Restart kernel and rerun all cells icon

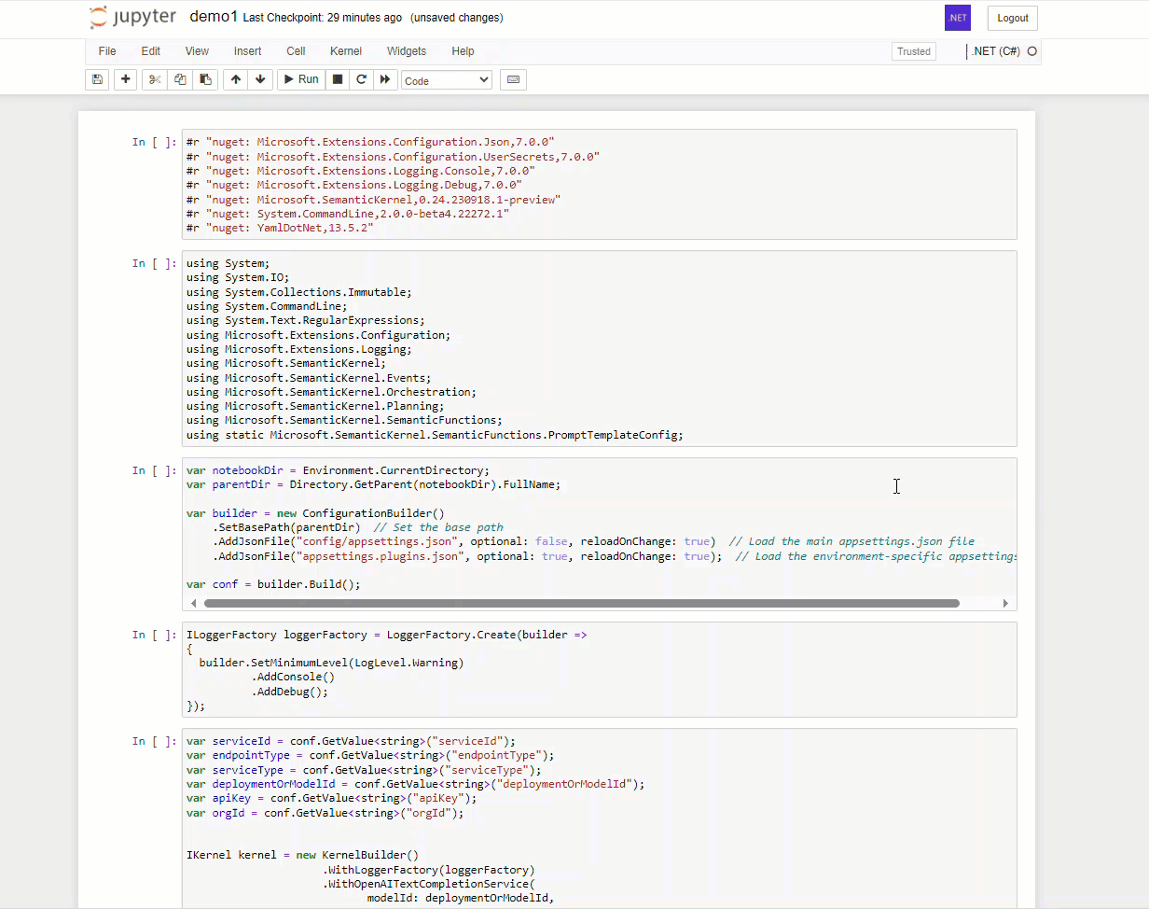(x=384, y=79)
